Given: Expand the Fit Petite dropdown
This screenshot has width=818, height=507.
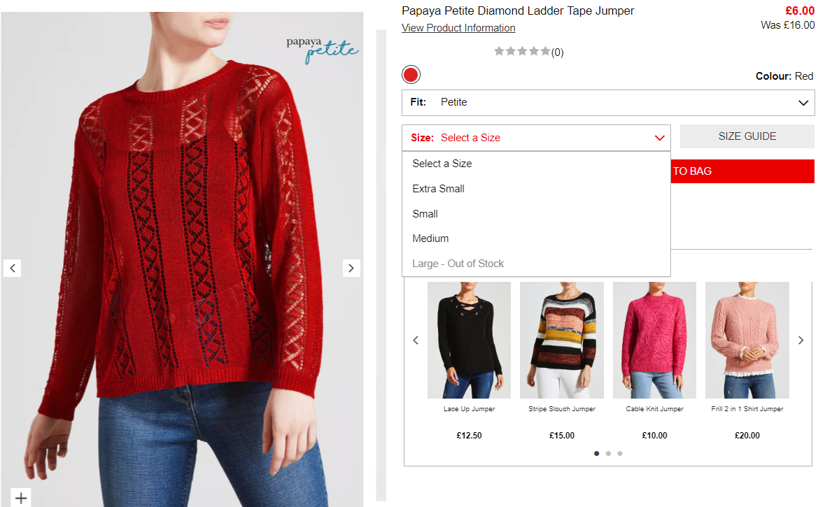Looking at the screenshot, I should pyautogui.click(x=608, y=103).
